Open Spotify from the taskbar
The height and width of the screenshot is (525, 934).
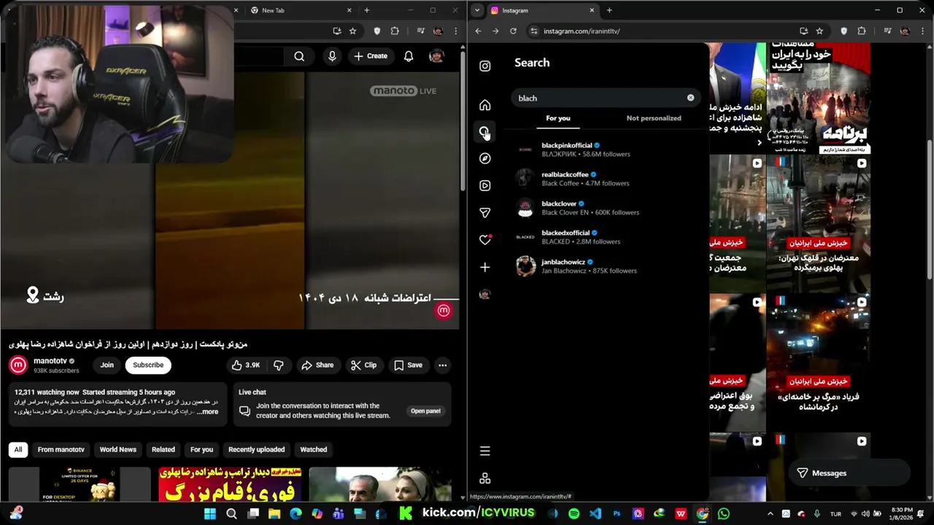coord(574,514)
